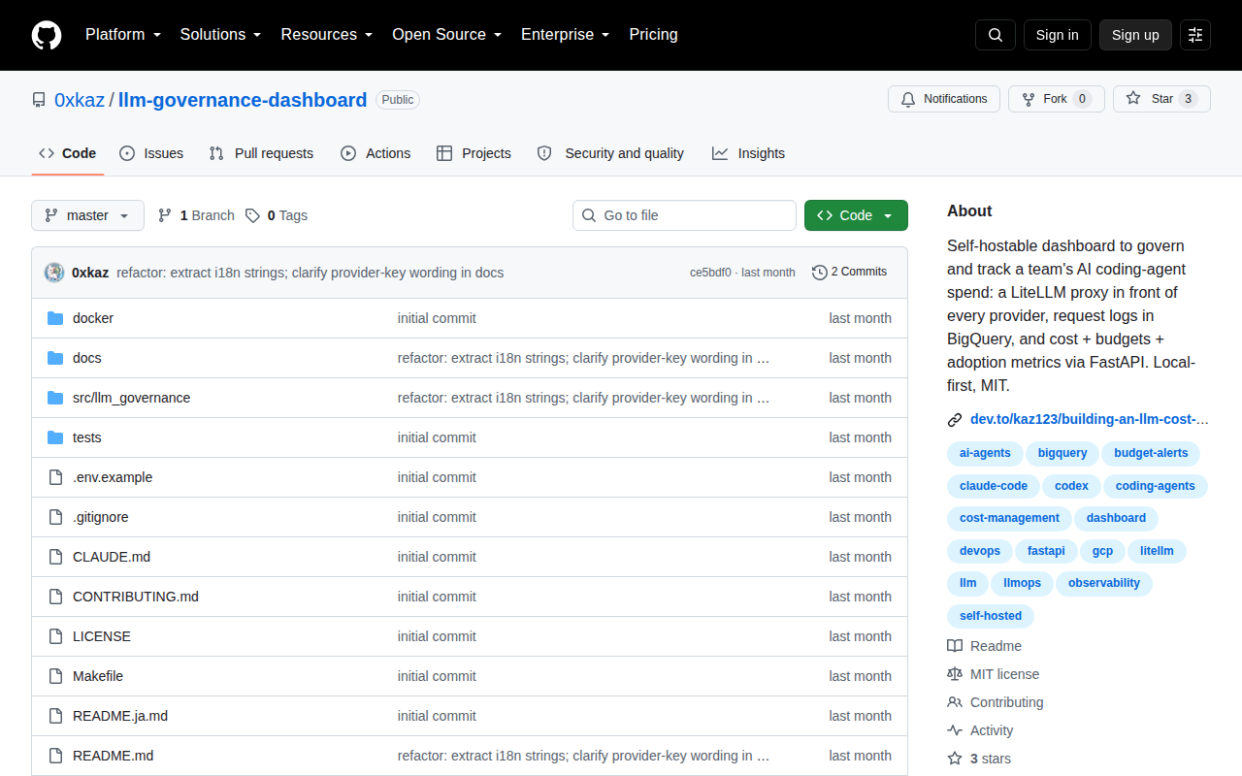This screenshot has height=776, width=1242.
Task: Open the Actions tab
Action: tap(376, 153)
